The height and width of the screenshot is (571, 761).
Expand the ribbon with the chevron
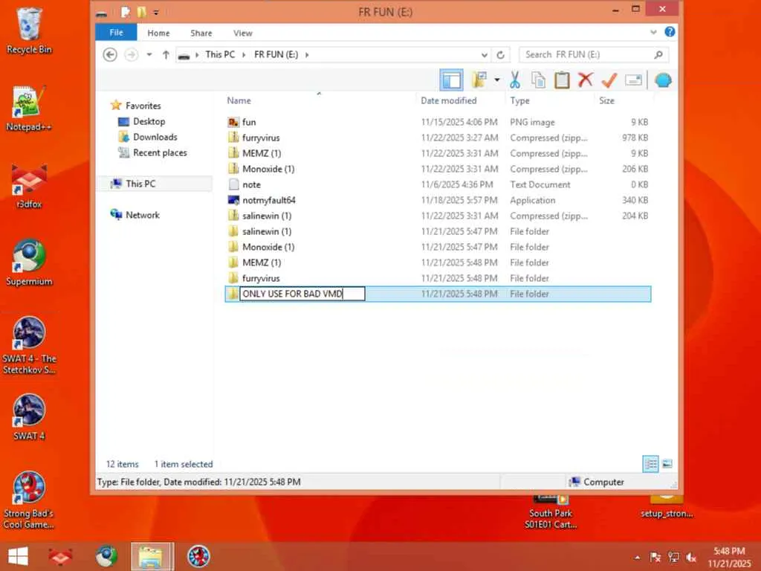tap(653, 32)
